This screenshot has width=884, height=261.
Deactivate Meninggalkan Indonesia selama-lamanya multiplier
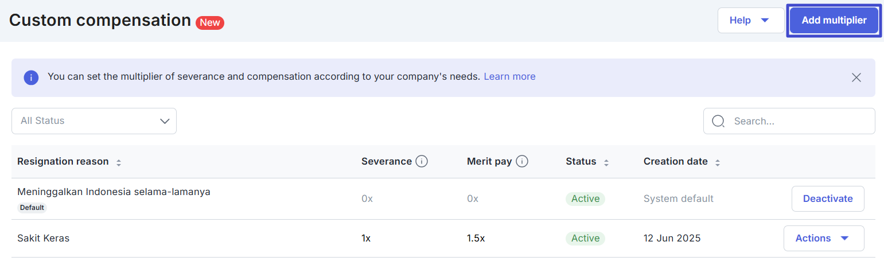click(827, 199)
